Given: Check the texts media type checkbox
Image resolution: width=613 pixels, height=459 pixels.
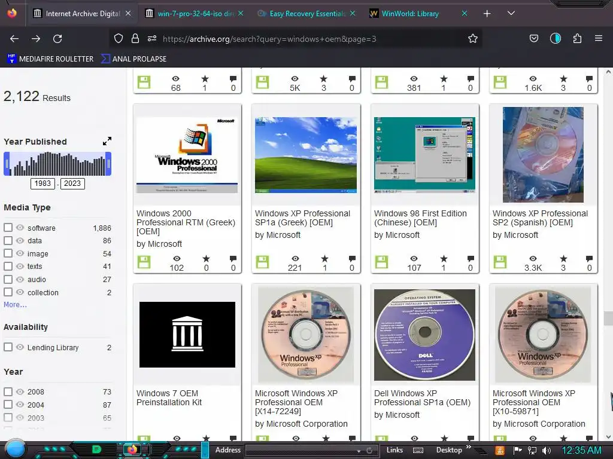Looking at the screenshot, I should [x=8, y=266].
